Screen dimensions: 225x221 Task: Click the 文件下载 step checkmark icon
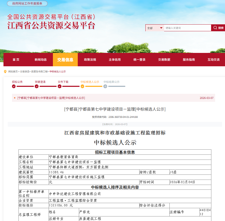[60, 86]
